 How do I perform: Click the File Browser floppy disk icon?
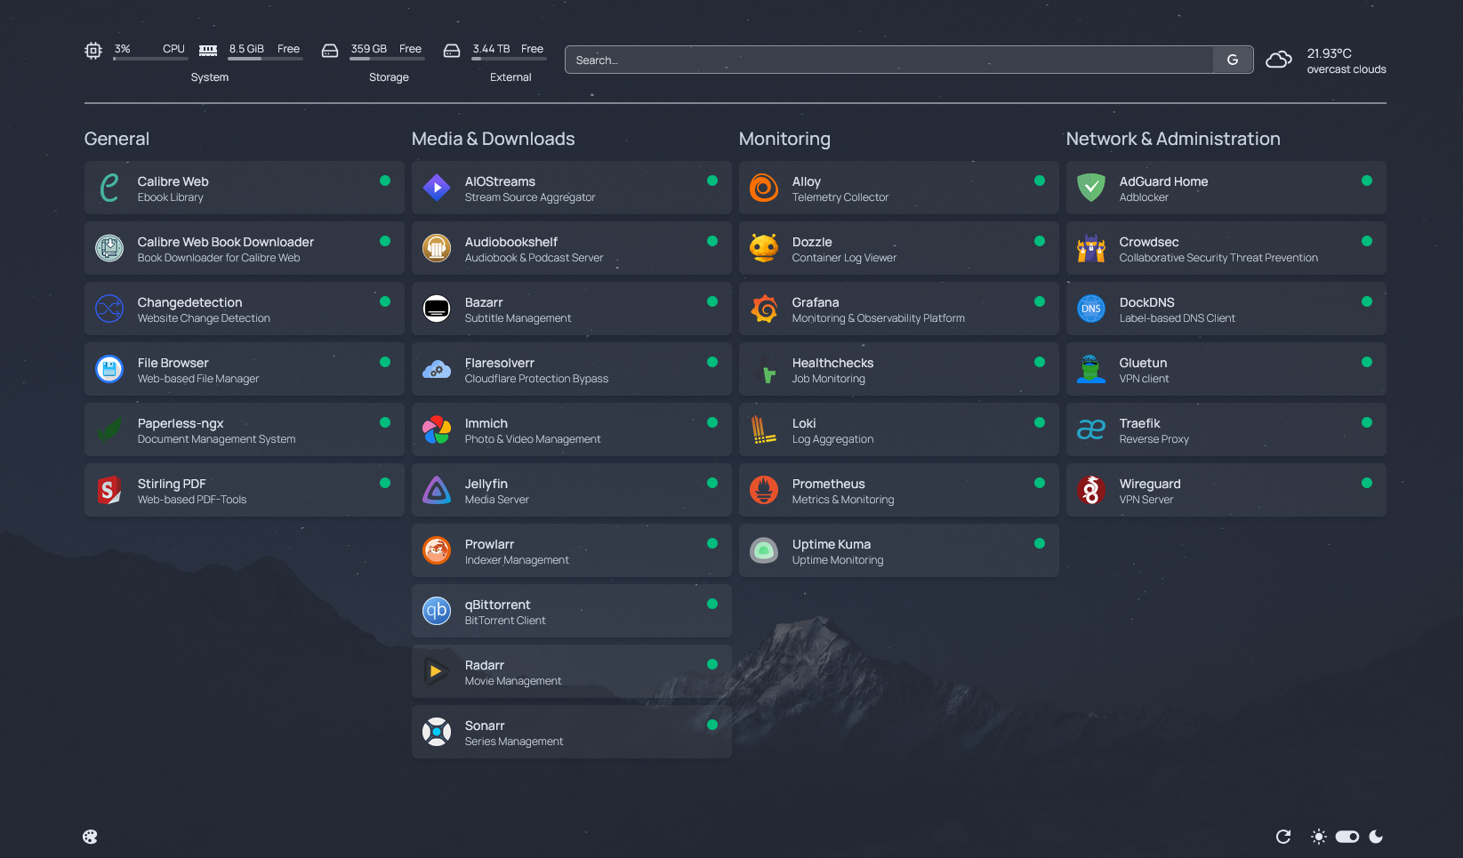coord(109,369)
